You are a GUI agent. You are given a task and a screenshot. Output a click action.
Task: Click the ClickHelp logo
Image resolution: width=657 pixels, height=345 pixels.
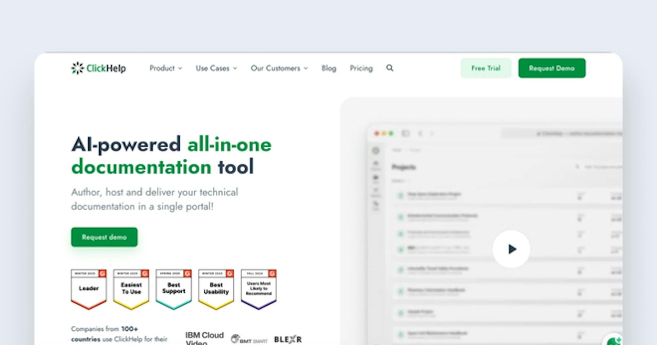99,68
